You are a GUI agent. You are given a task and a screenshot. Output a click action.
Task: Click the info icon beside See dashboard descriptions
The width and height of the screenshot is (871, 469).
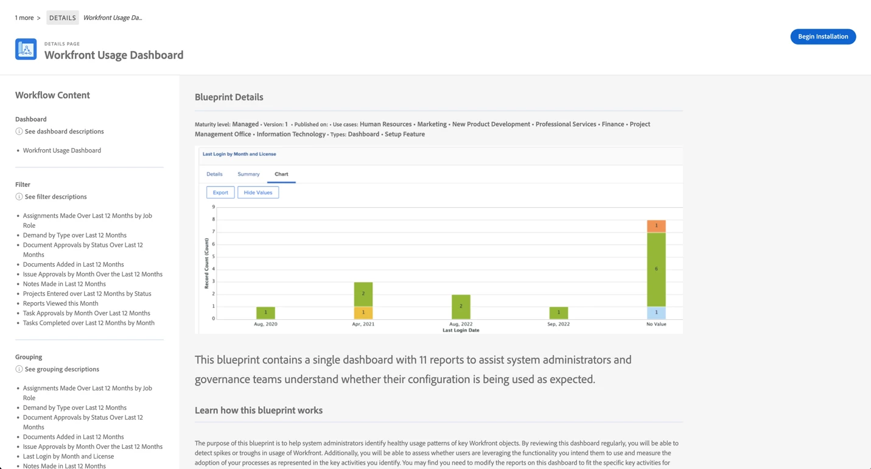pos(19,132)
